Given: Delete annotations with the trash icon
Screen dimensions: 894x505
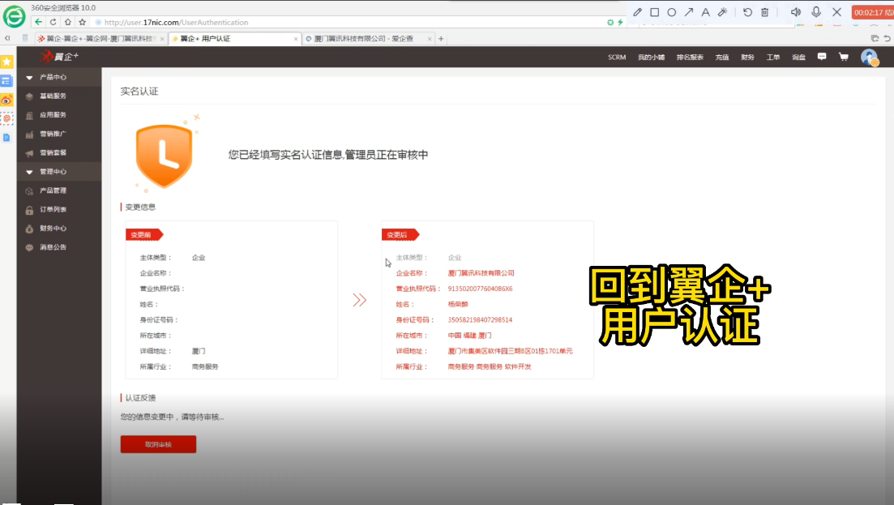Looking at the screenshot, I should click(x=765, y=12).
